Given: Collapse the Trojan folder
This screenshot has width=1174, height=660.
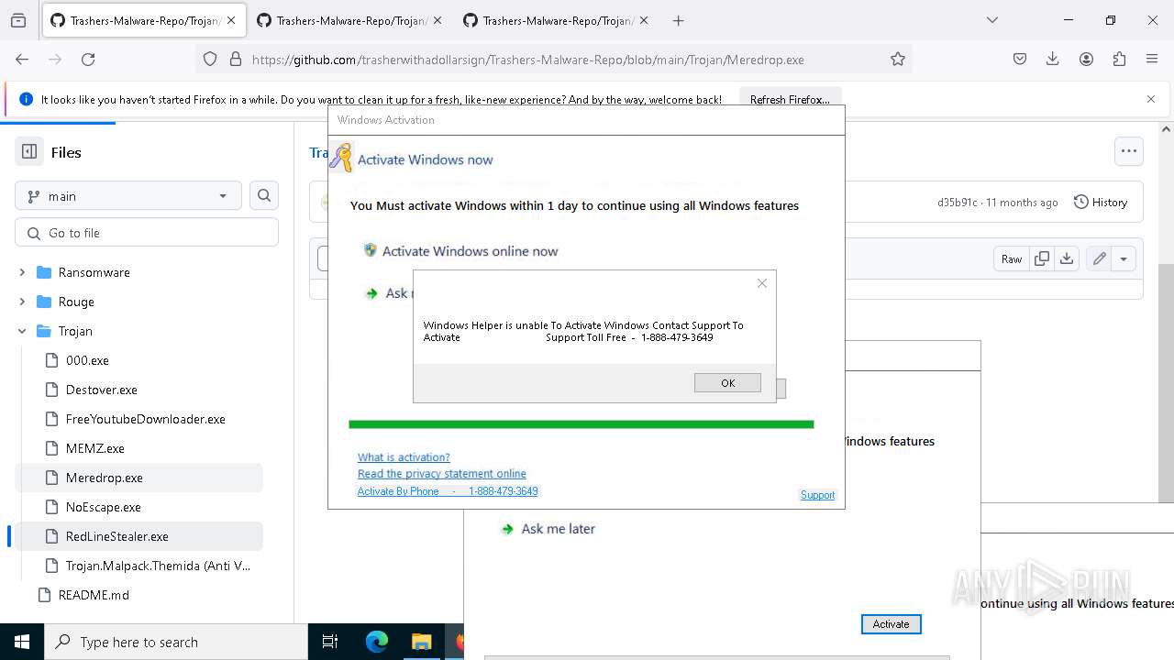Looking at the screenshot, I should point(22,331).
